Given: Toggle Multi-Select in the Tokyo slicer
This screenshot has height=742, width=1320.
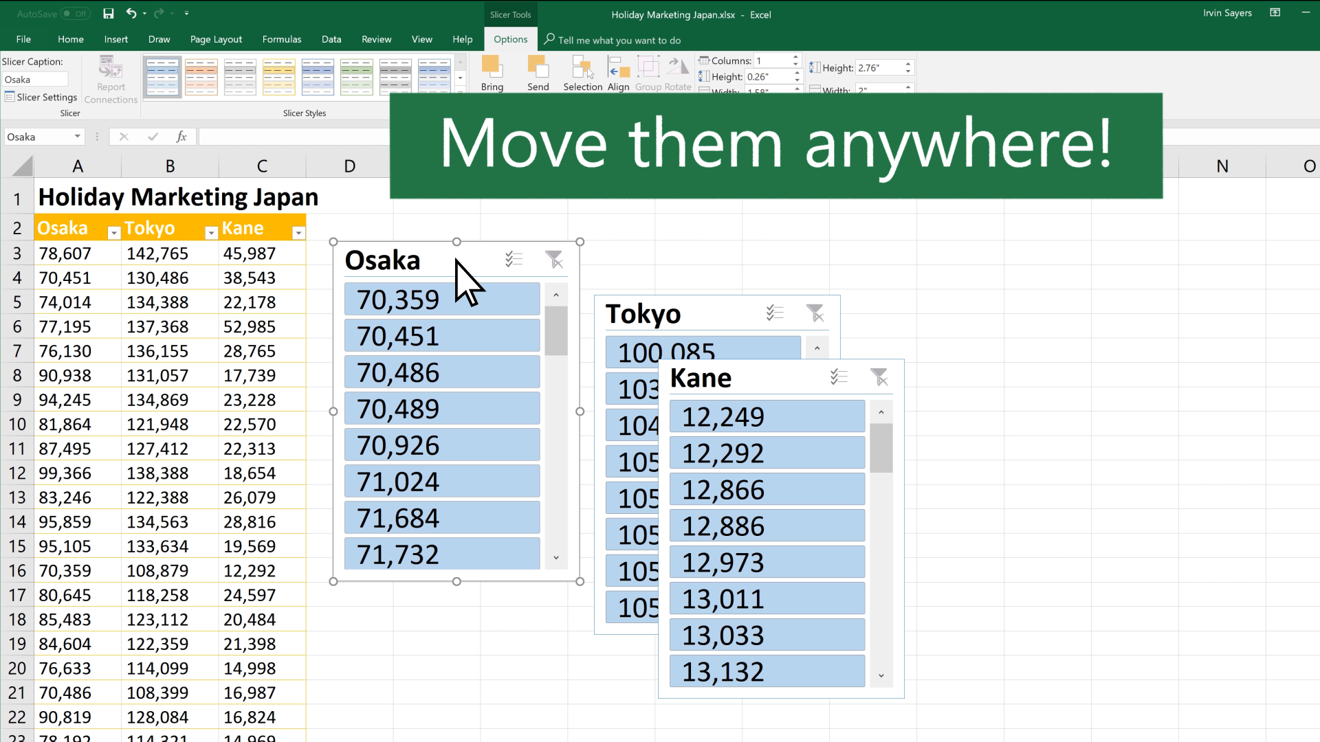Looking at the screenshot, I should coord(775,313).
